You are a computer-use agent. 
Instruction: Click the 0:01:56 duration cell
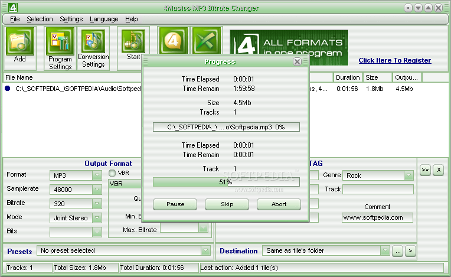[x=347, y=89]
